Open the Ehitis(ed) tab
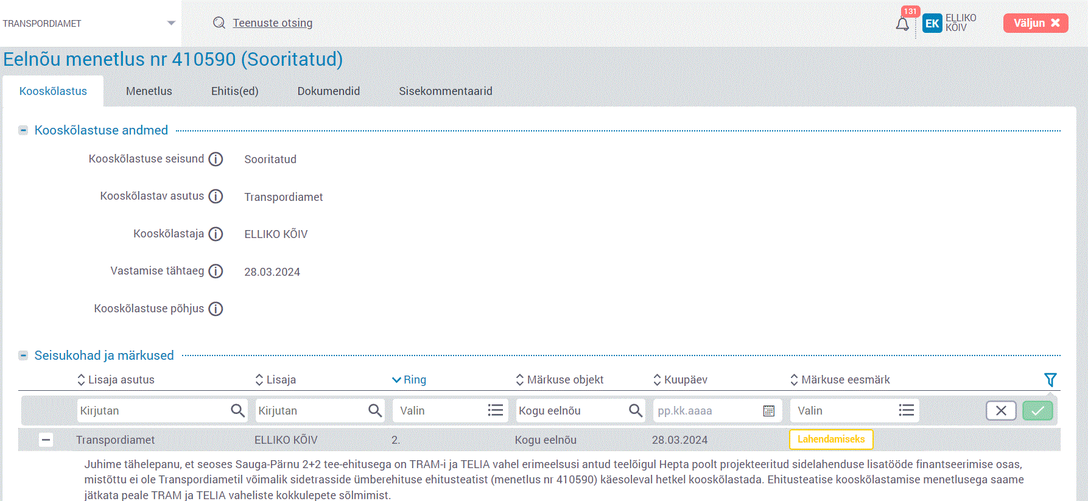 click(x=235, y=91)
